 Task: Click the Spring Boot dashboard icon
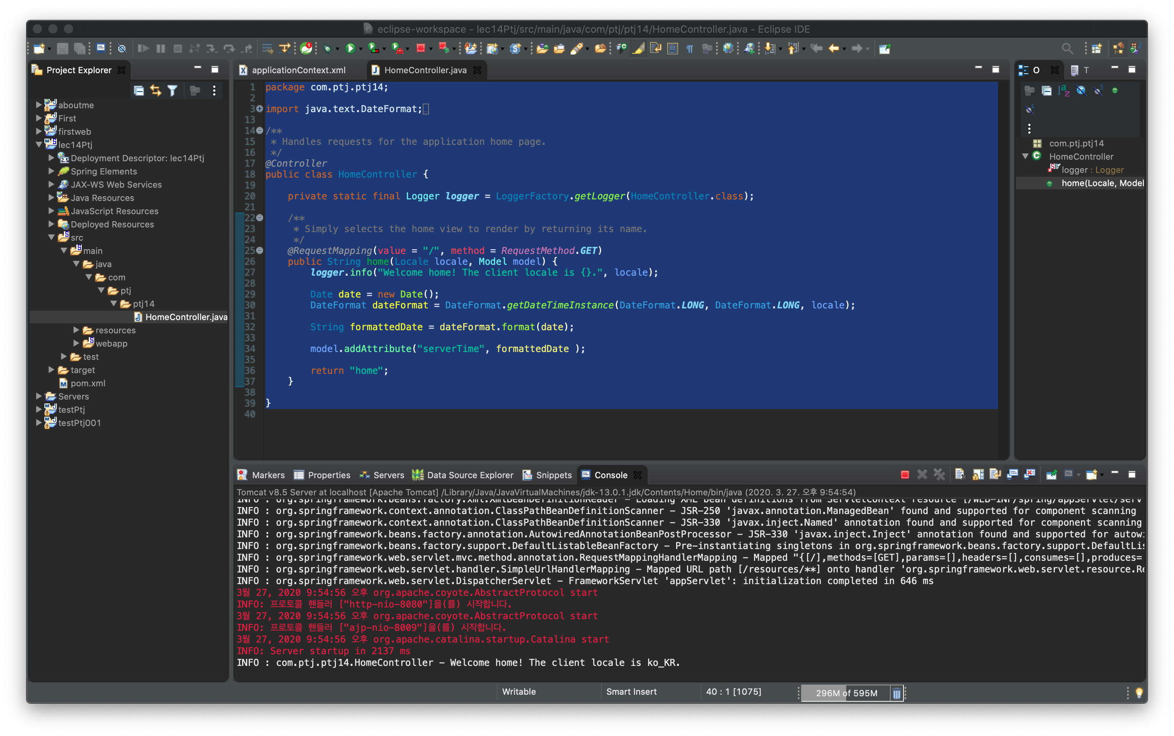[306, 48]
